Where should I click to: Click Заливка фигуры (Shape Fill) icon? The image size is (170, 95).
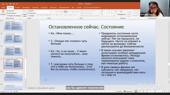[x=134, y=11]
